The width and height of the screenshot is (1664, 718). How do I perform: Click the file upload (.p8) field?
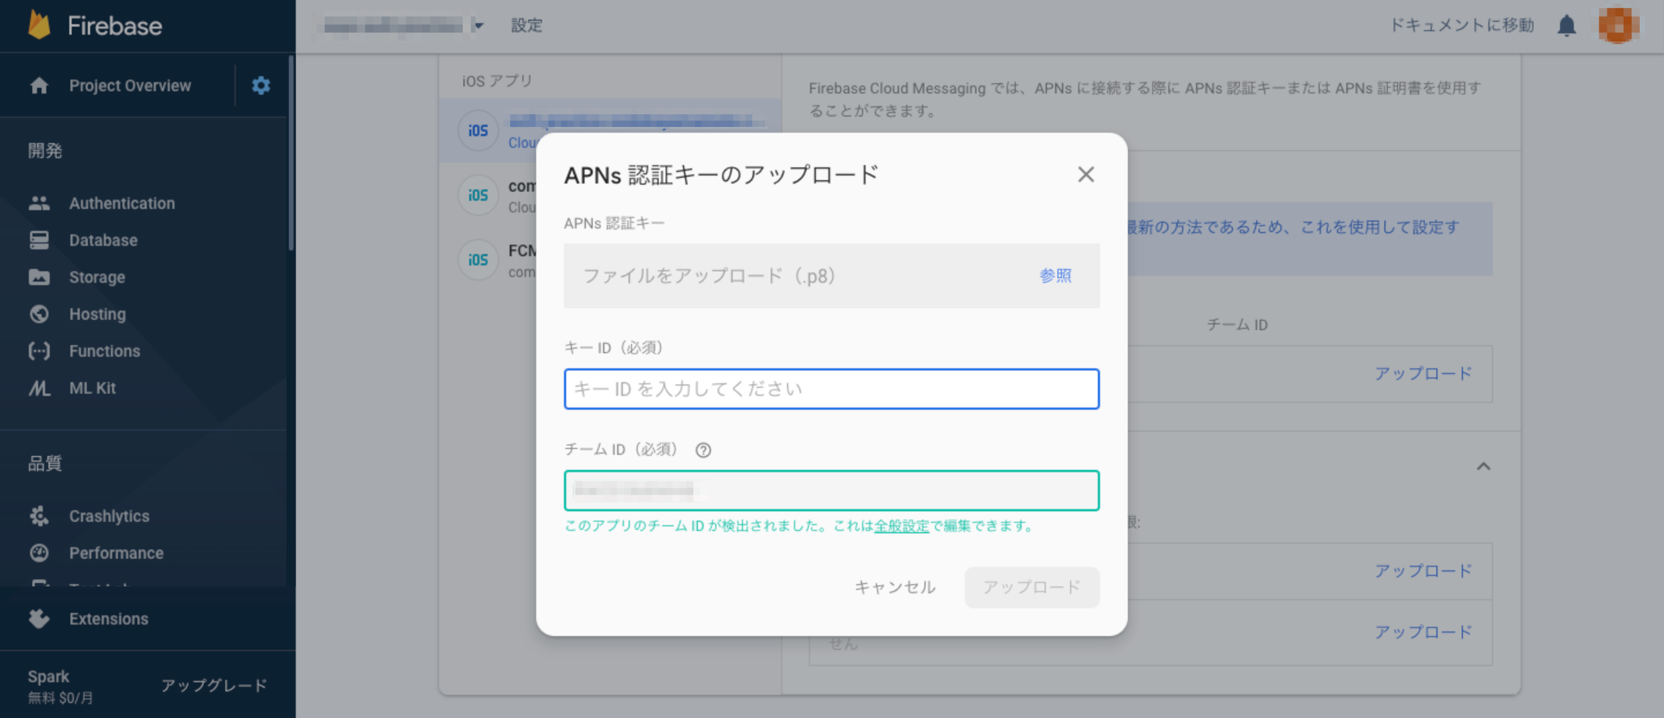[831, 275]
